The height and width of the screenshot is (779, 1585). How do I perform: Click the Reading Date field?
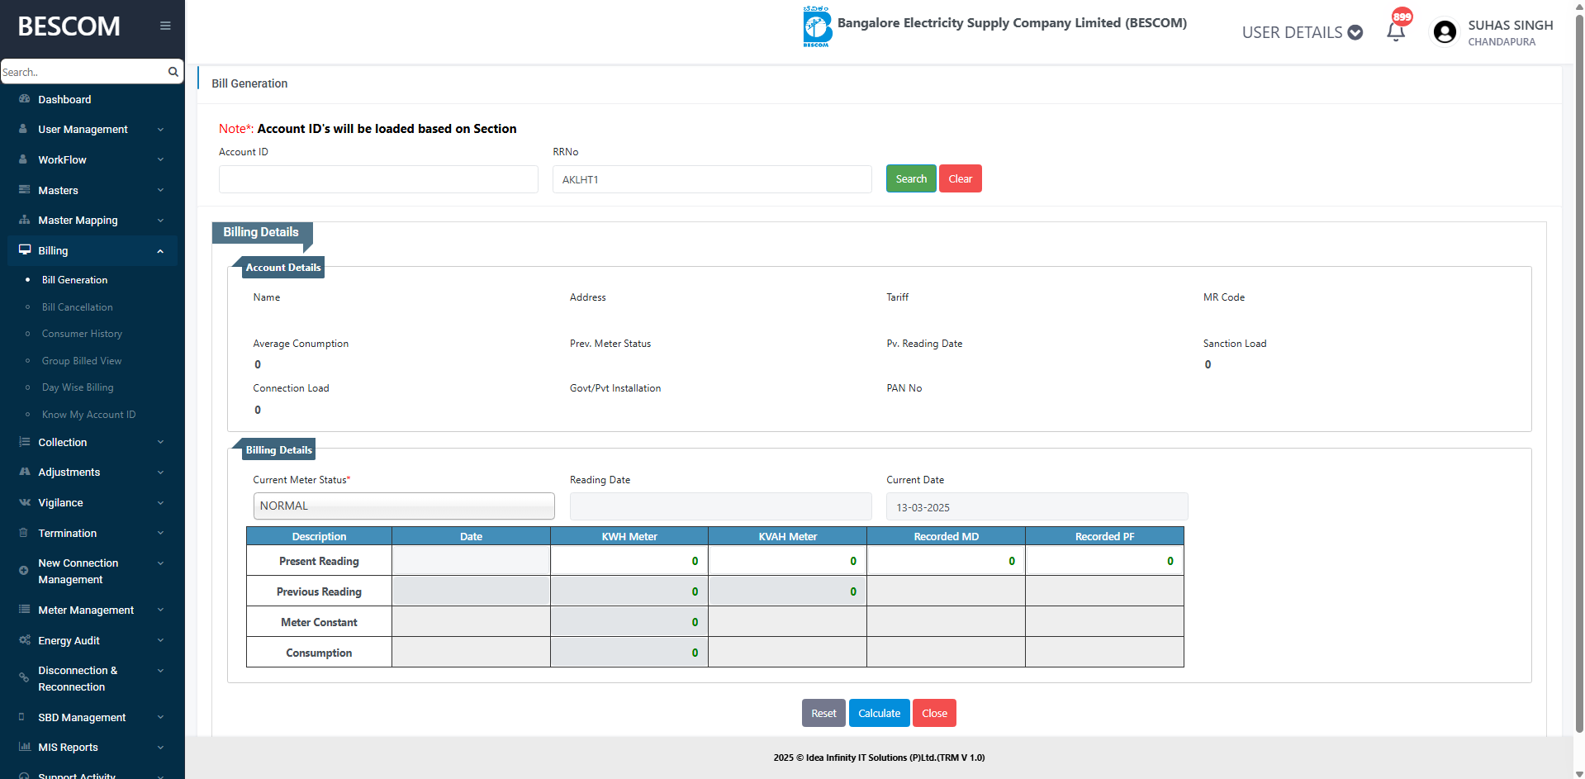point(720,506)
